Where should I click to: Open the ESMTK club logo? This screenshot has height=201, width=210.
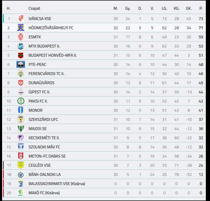[21, 37]
